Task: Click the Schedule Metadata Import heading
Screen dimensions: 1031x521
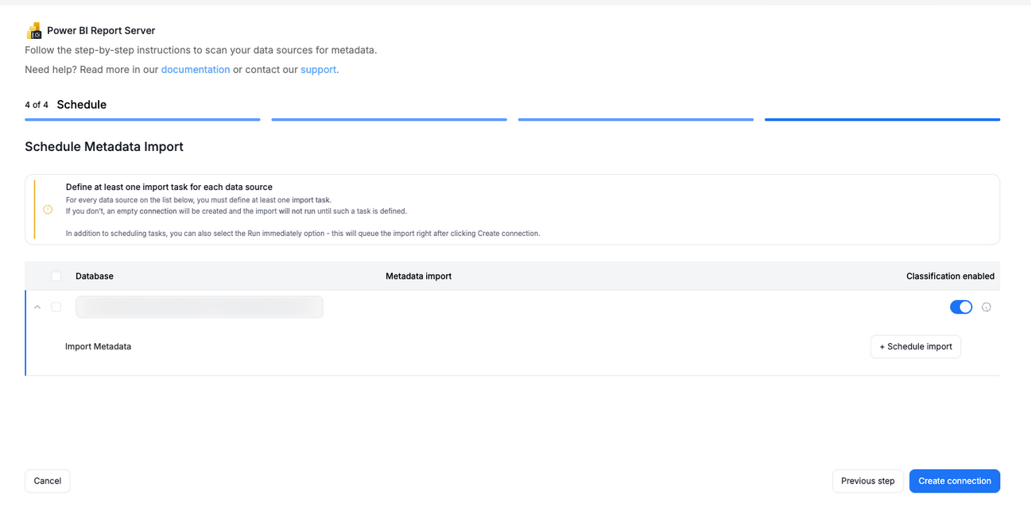Action: click(104, 147)
